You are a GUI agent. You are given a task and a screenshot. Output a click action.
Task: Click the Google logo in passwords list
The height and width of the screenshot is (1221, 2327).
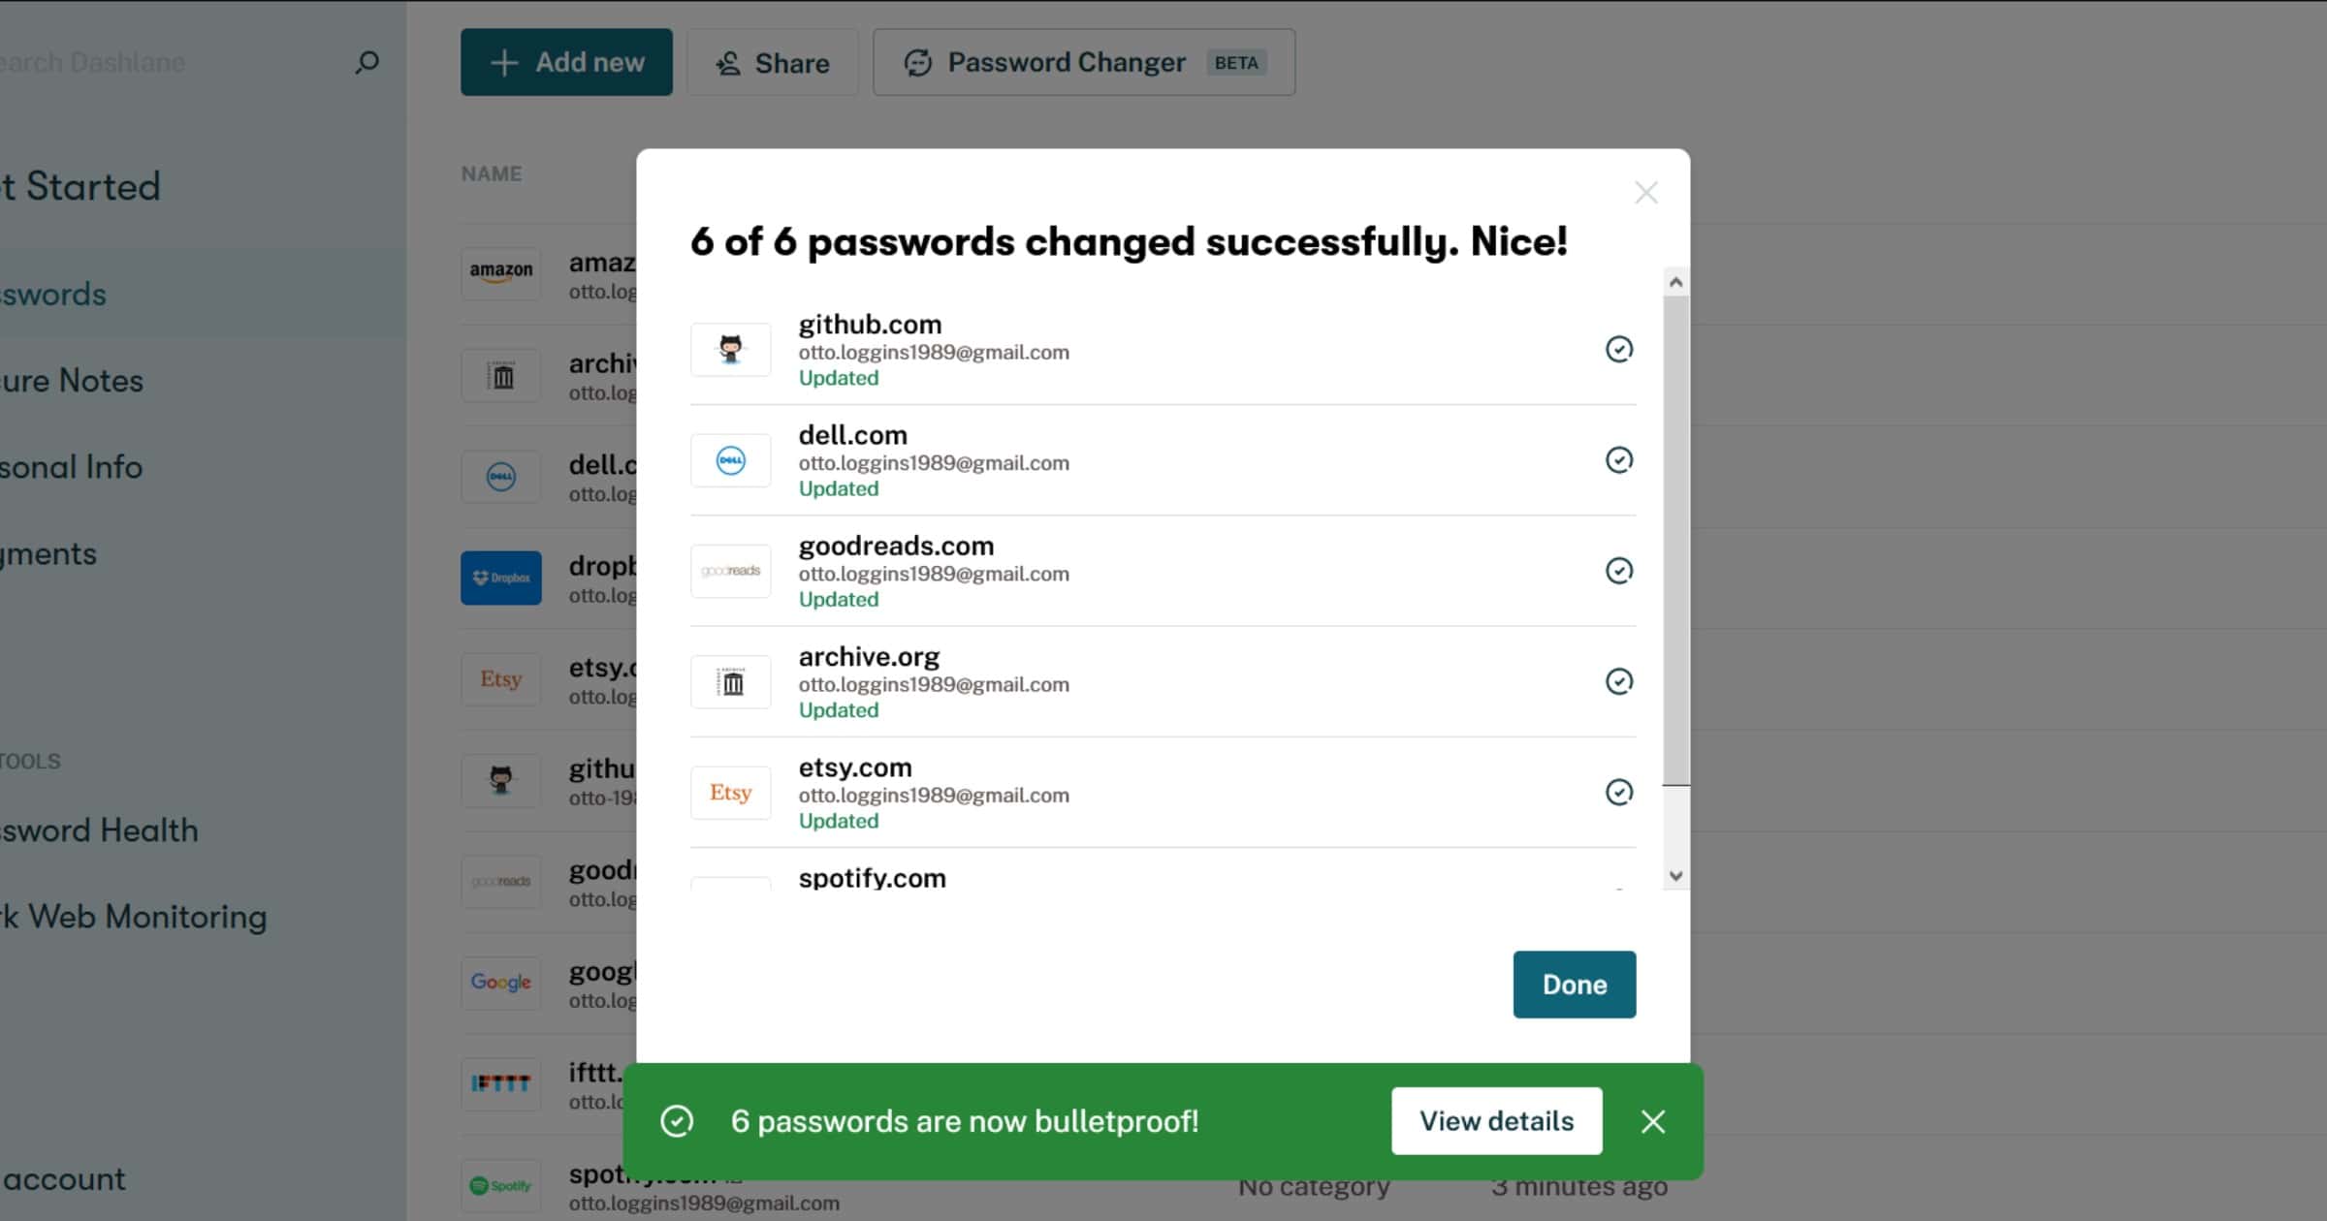click(x=501, y=982)
